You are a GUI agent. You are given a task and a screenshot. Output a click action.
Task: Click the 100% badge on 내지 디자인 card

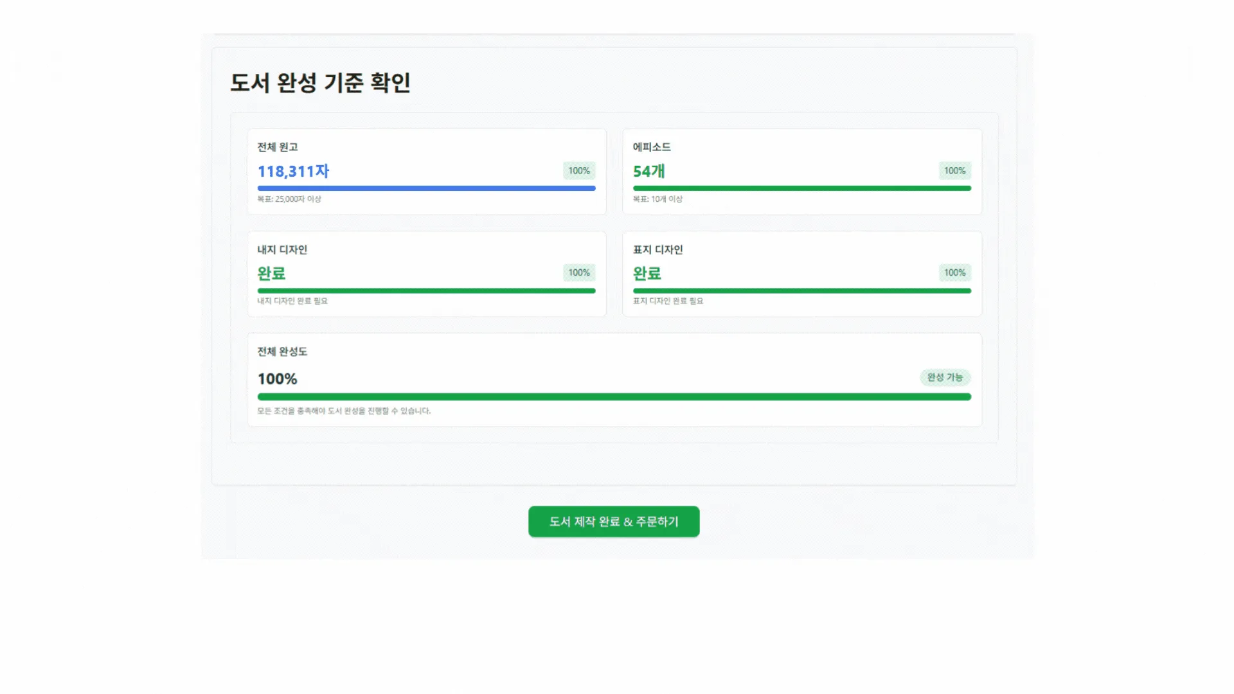click(578, 272)
